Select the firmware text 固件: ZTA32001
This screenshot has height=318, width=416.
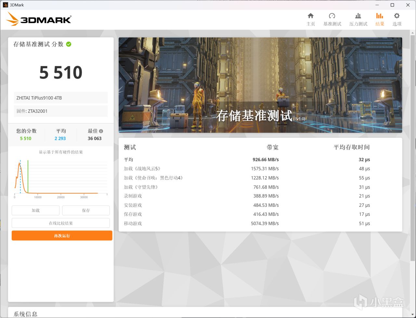point(32,111)
